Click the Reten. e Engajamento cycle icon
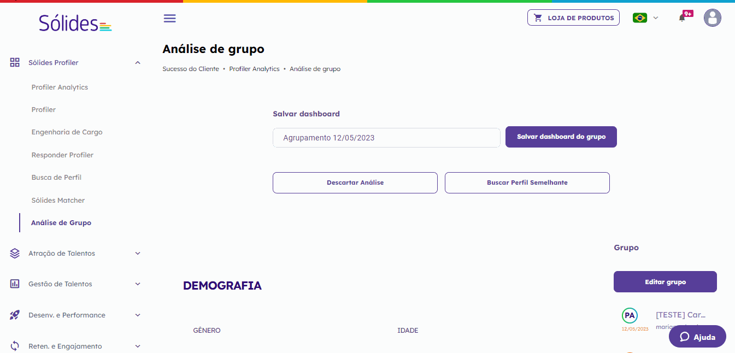This screenshot has height=353, width=735. [15, 346]
